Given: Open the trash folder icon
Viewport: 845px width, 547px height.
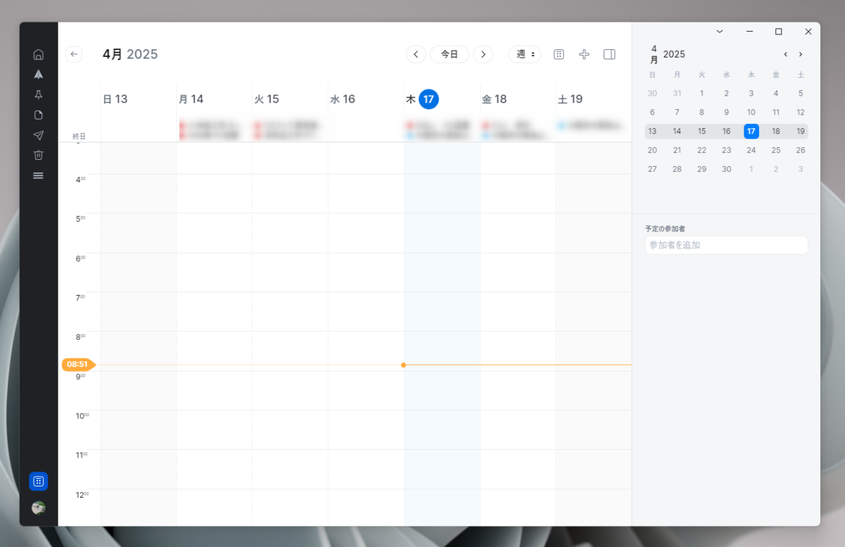Looking at the screenshot, I should tap(39, 155).
